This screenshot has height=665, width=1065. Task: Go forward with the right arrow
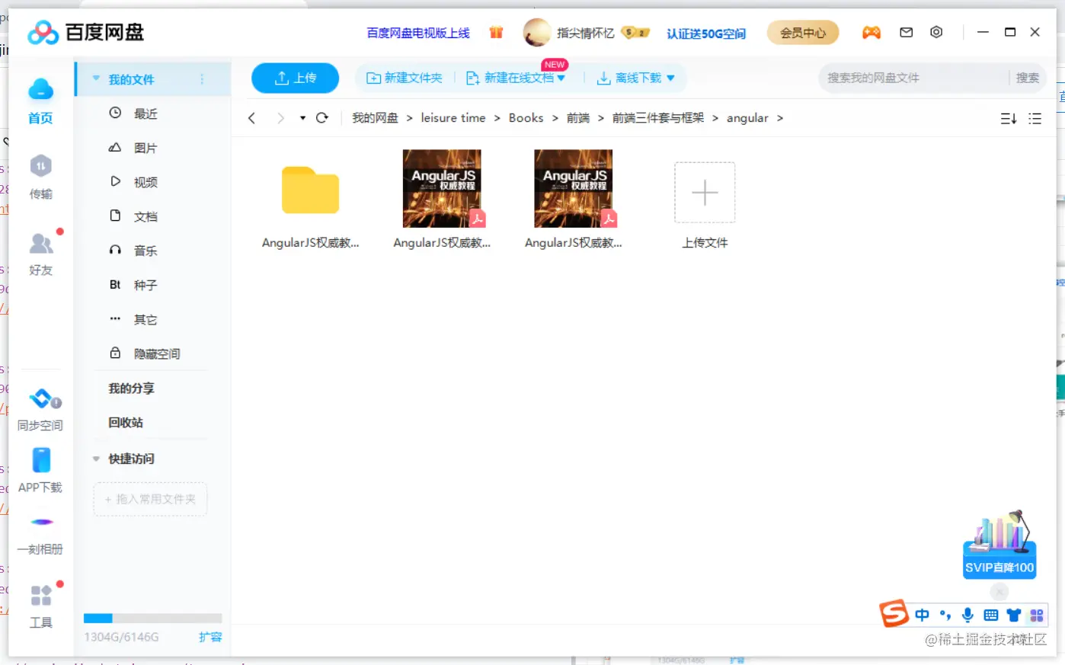[280, 118]
